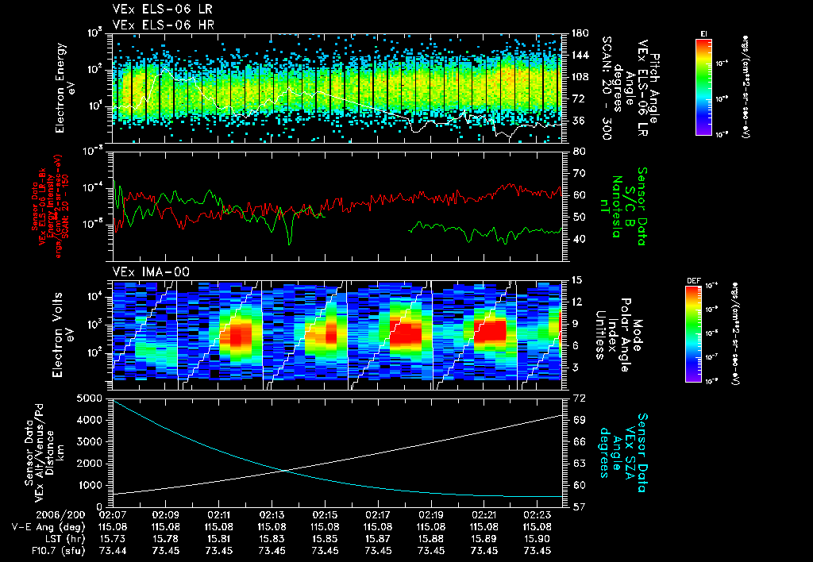
Task: Click the cyan 'VEx SZA Angle' axis label
Action: coord(622,452)
